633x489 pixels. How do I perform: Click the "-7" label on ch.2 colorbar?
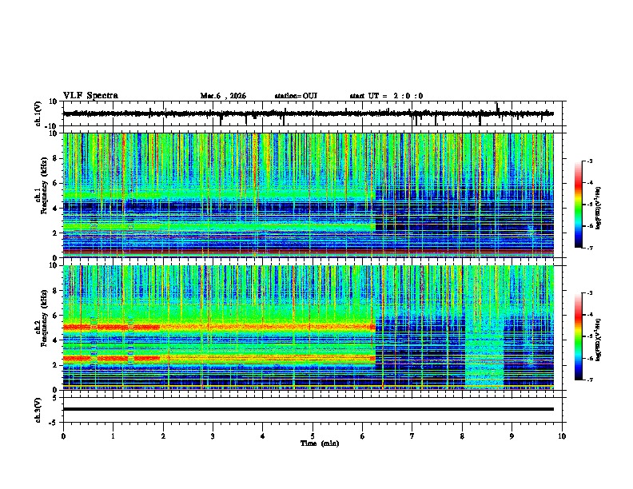tap(589, 380)
